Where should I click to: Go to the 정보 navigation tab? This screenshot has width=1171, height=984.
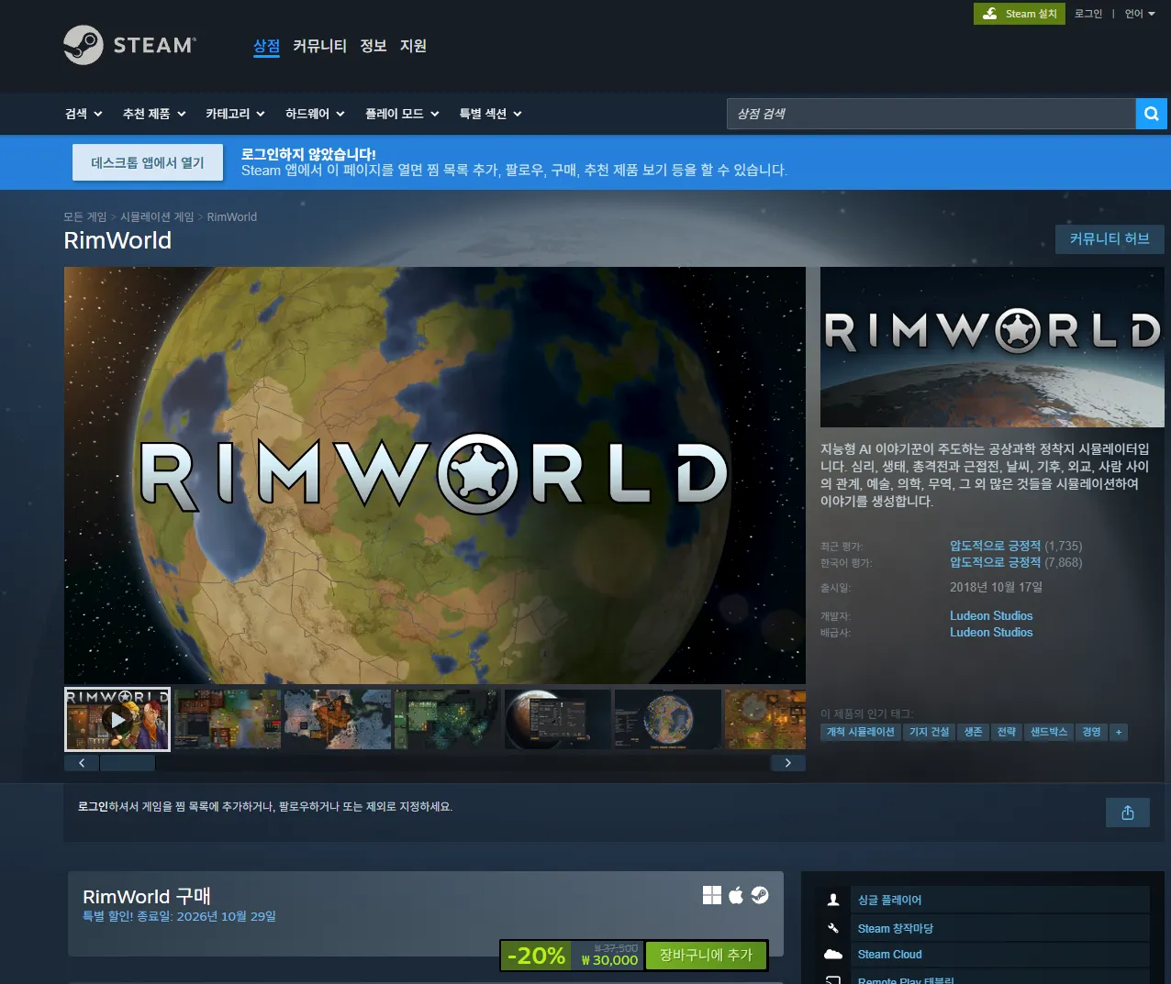373,46
